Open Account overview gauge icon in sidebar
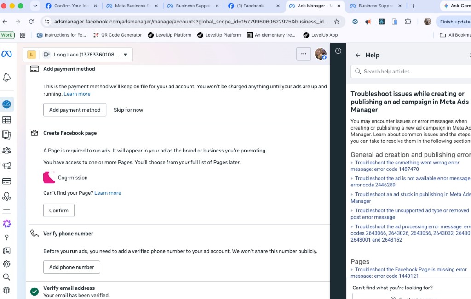 pos(6,104)
